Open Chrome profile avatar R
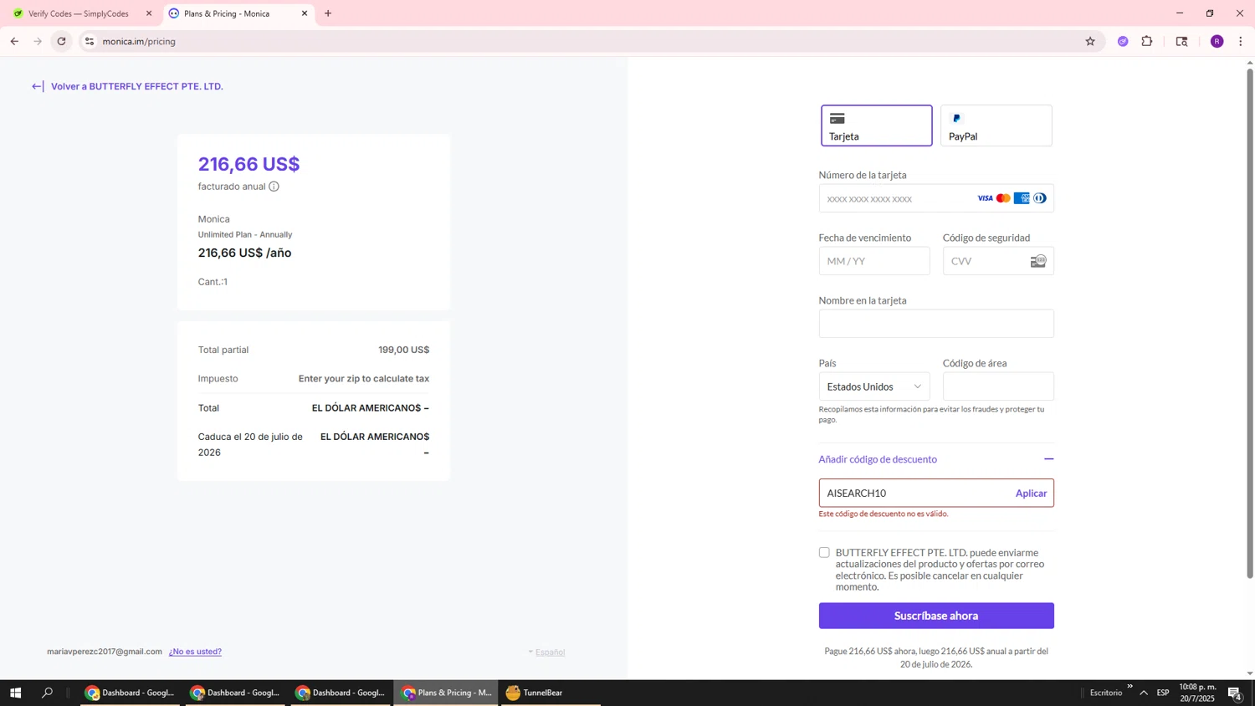Image resolution: width=1255 pixels, height=706 pixels. coord(1217,41)
